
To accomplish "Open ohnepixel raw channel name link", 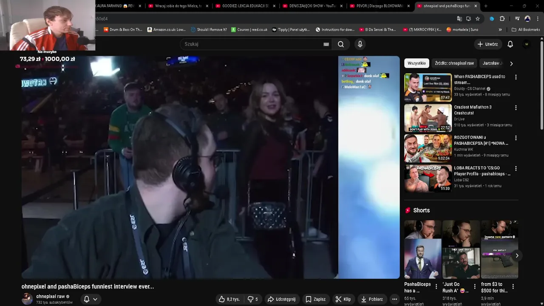I will (51, 296).
